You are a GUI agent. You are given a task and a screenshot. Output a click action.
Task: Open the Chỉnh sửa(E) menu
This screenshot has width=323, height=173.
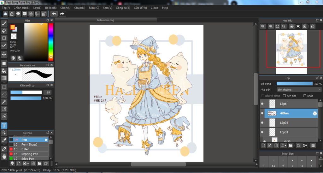[x=22, y=8]
